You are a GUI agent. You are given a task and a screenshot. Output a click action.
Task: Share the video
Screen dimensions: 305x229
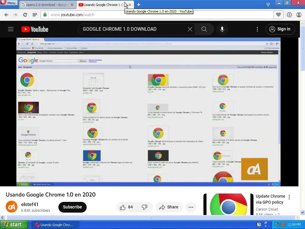tap(169, 207)
